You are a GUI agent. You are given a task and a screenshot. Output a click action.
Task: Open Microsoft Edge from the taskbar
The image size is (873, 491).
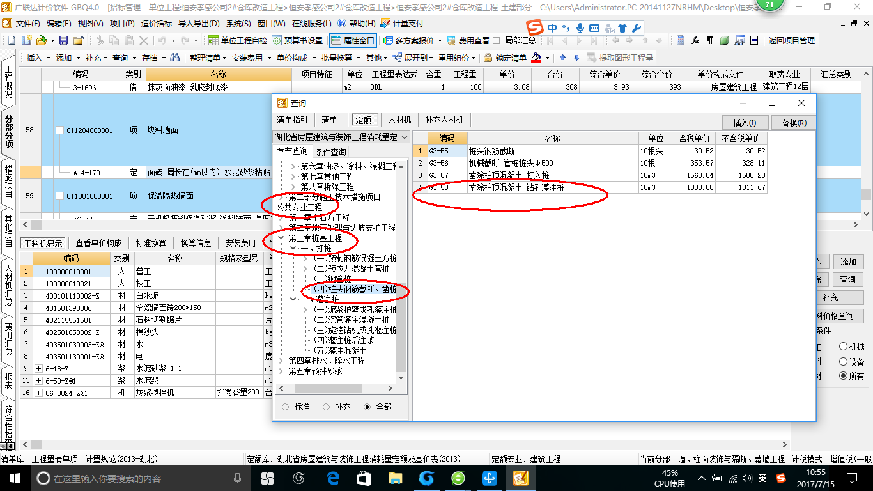point(333,478)
